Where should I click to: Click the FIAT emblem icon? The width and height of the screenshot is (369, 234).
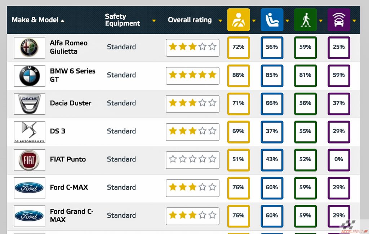[29, 160]
